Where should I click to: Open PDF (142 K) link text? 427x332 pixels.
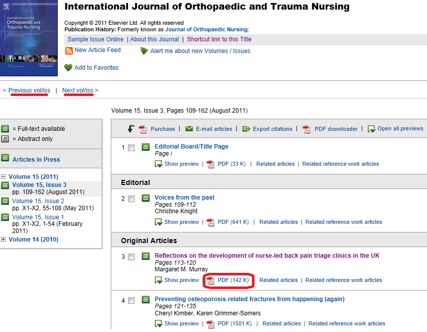coord(233,280)
